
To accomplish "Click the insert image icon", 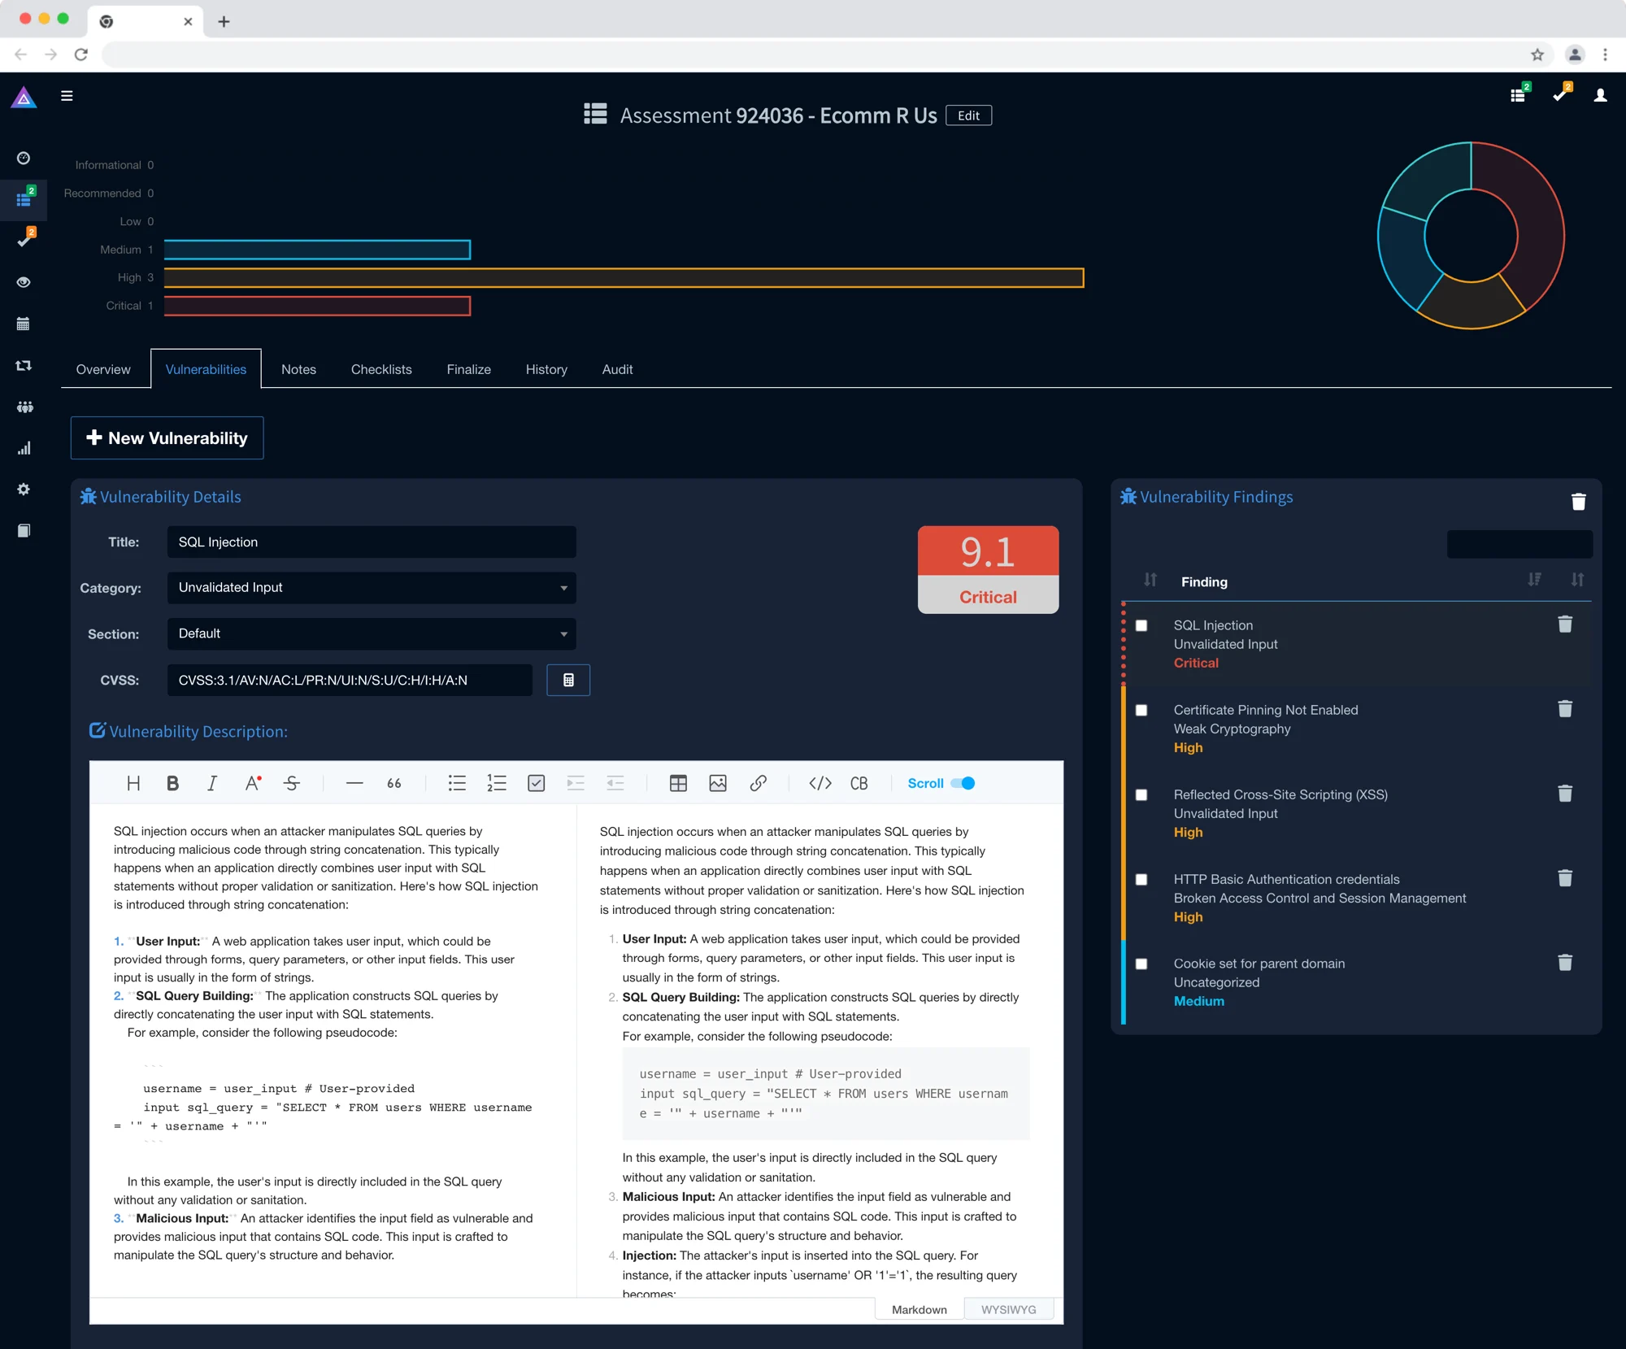I will pyautogui.click(x=718, y=783).
